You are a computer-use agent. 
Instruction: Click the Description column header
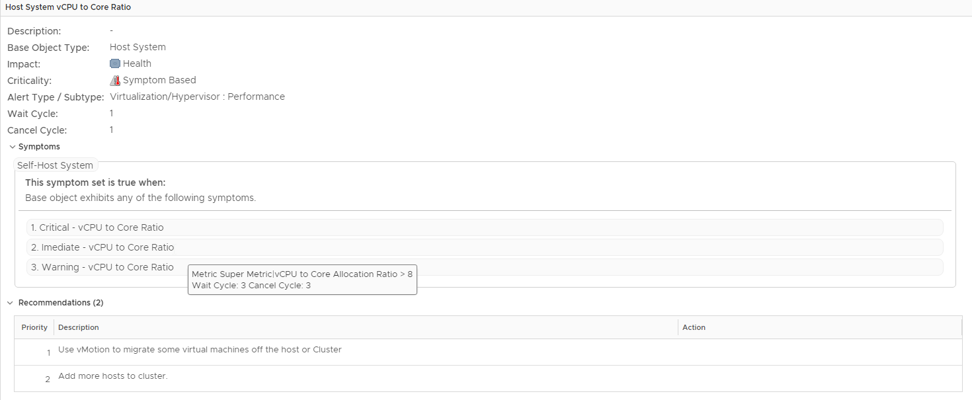[x=79, y=327]
